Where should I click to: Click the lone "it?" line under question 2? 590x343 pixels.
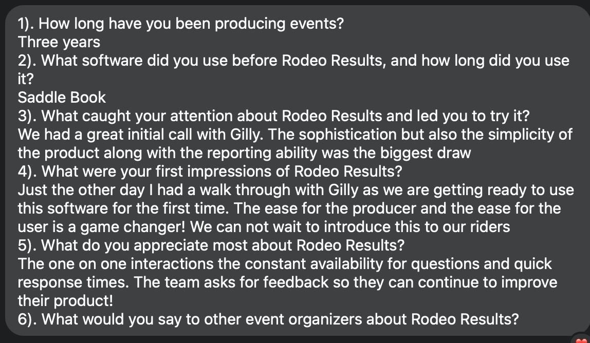point(26,79)
